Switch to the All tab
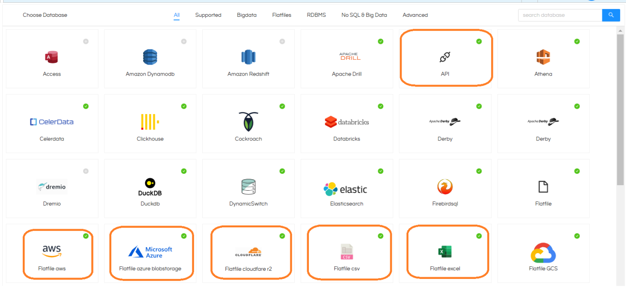 [x=177, y=15]
